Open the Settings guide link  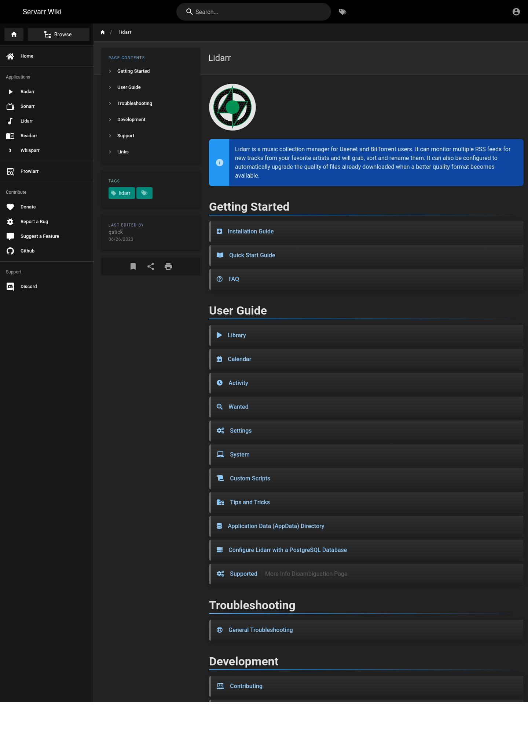(241, 431)
